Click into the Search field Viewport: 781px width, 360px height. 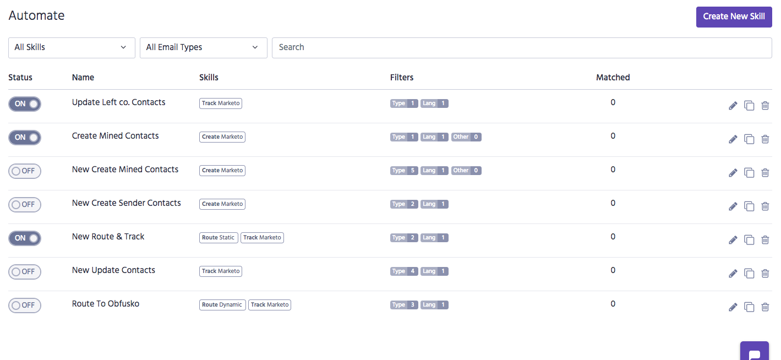522,47
